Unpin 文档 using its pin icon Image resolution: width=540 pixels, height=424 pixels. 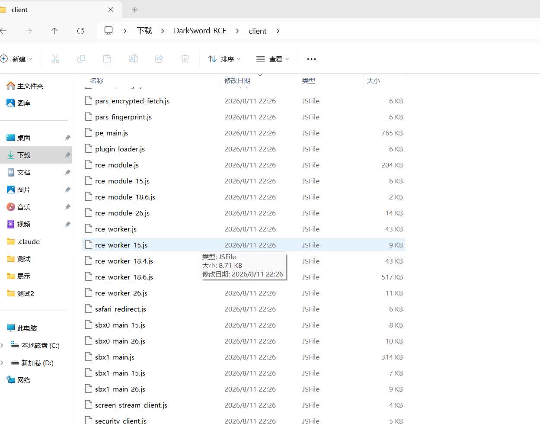67,172
